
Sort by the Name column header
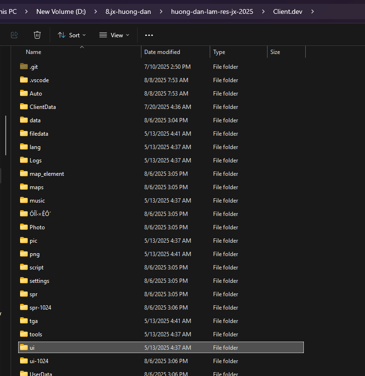coord(33,52)
